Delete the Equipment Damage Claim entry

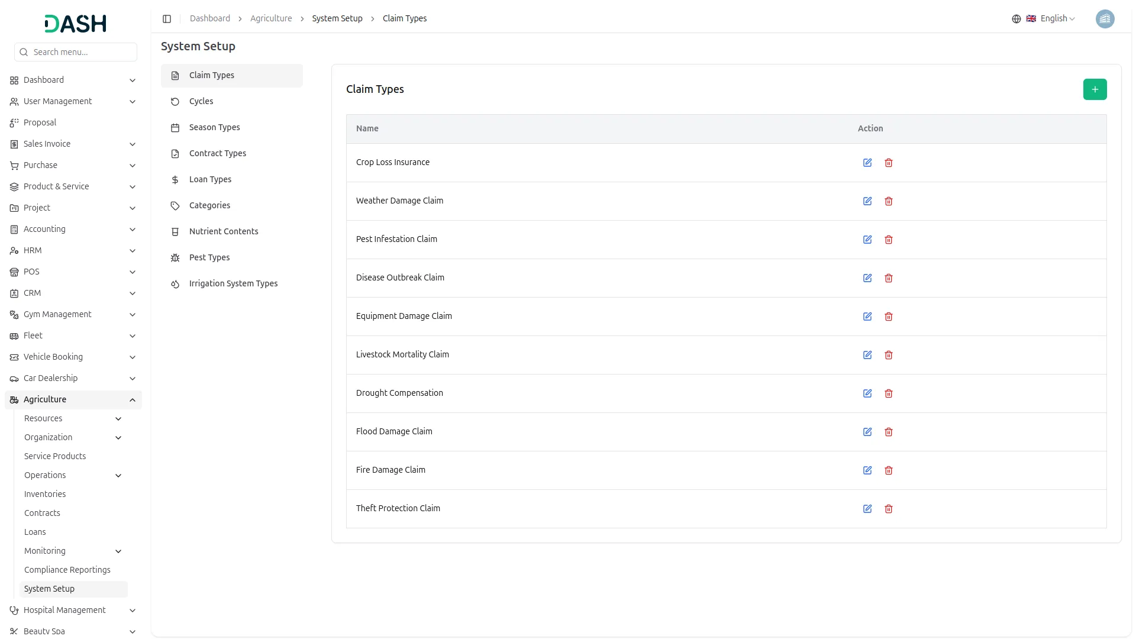point(889,317)
